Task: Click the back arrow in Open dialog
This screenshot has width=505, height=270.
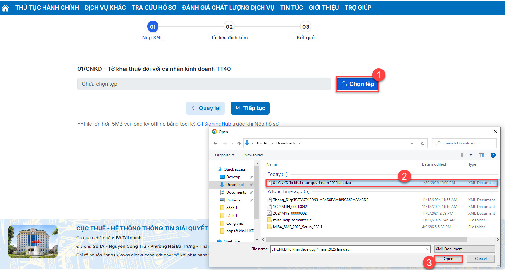Action: pyautogui.click(x=215, y=143)
